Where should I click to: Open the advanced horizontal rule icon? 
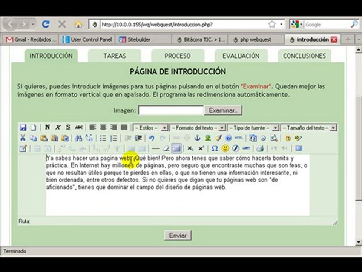tap(246, 148)
